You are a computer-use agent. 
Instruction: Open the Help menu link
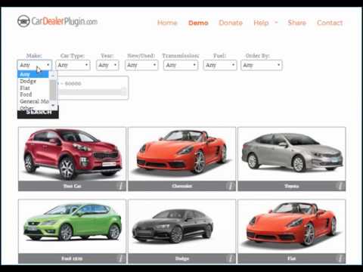point(261,23)
